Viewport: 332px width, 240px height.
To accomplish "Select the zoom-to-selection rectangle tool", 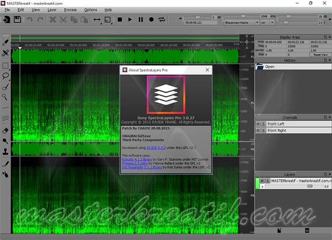I will 108,20.
